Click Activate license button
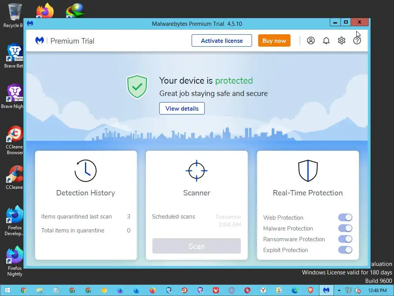This screenshot has height=296, width=394. pyautogui.click(x=222, y=40)
